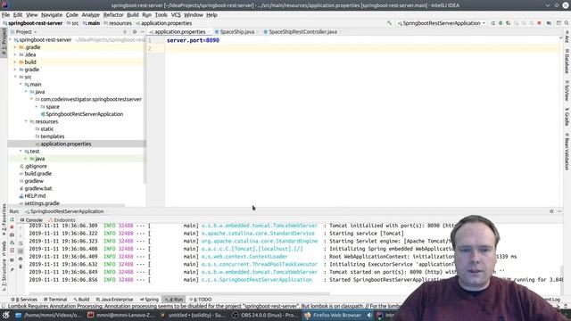Viewport: 571px width, 321px height.
Task: Open the run configuration dropdown
Action: click(x=442, y=23)
